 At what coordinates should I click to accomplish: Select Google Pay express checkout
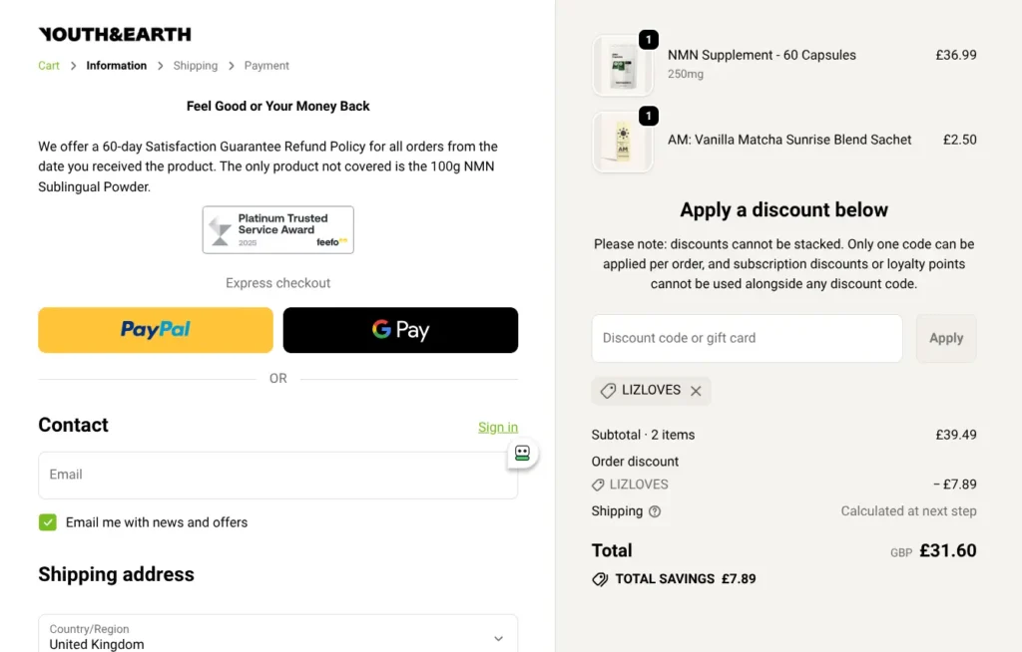400,329
